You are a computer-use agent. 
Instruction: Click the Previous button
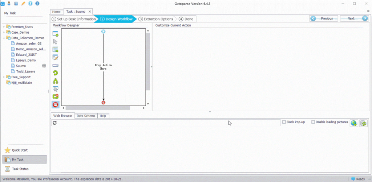point(324,18)
